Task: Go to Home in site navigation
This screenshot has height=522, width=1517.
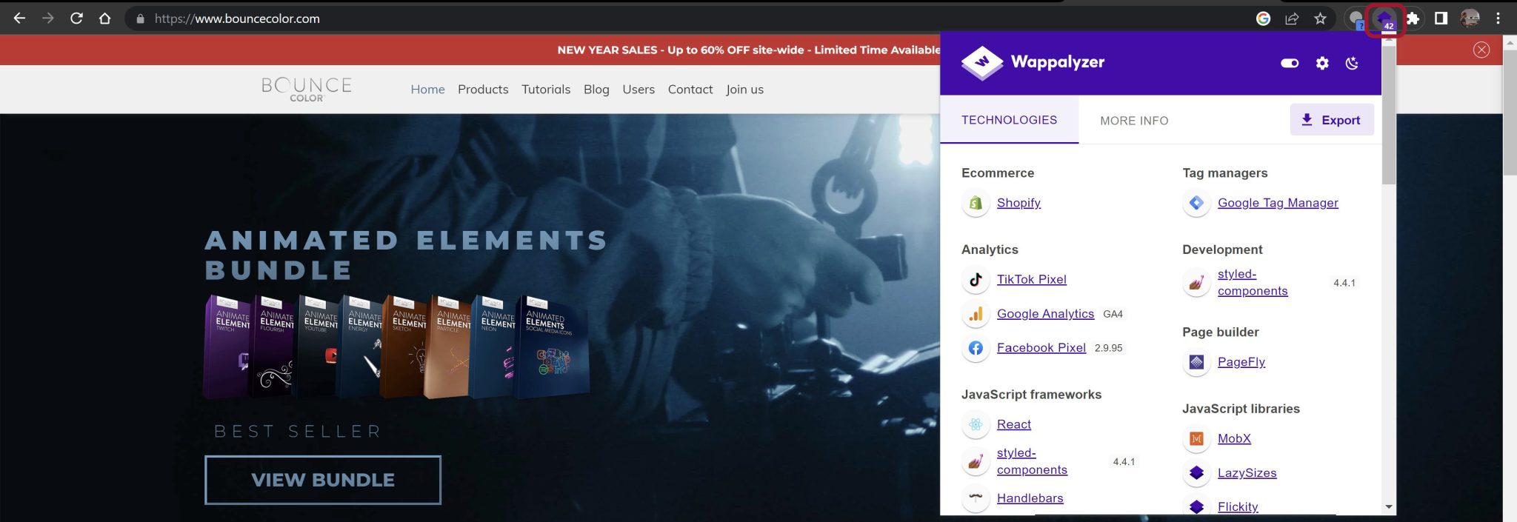Action: click(x=427, y=90)
